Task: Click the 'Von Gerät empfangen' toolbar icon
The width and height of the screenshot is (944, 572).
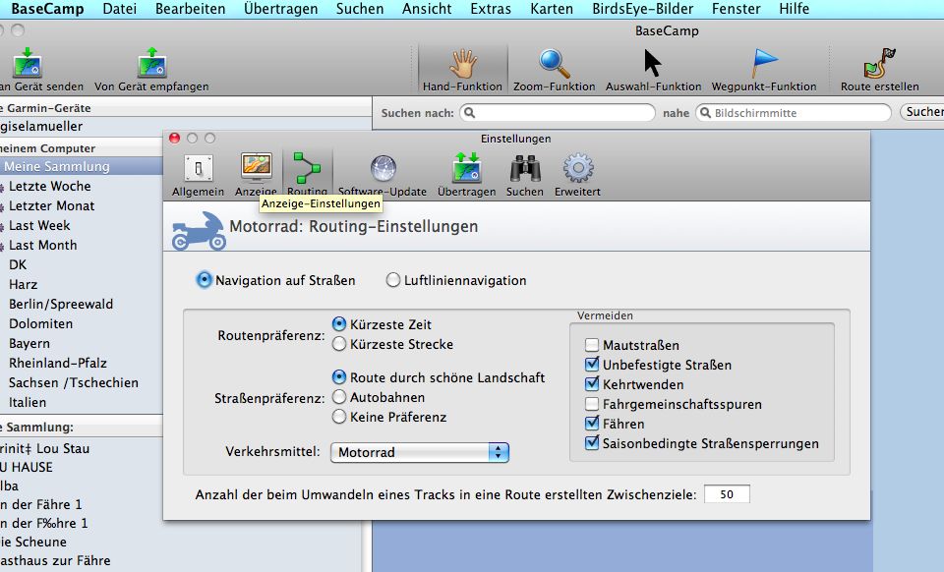Action: tap(151, 63)
